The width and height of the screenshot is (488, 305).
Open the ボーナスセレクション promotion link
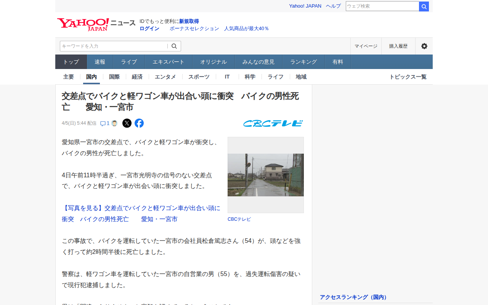pyautogui.click(x=219, y=29)
